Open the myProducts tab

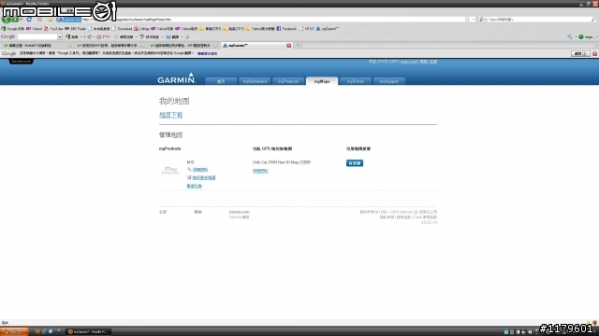click(288, 81)
